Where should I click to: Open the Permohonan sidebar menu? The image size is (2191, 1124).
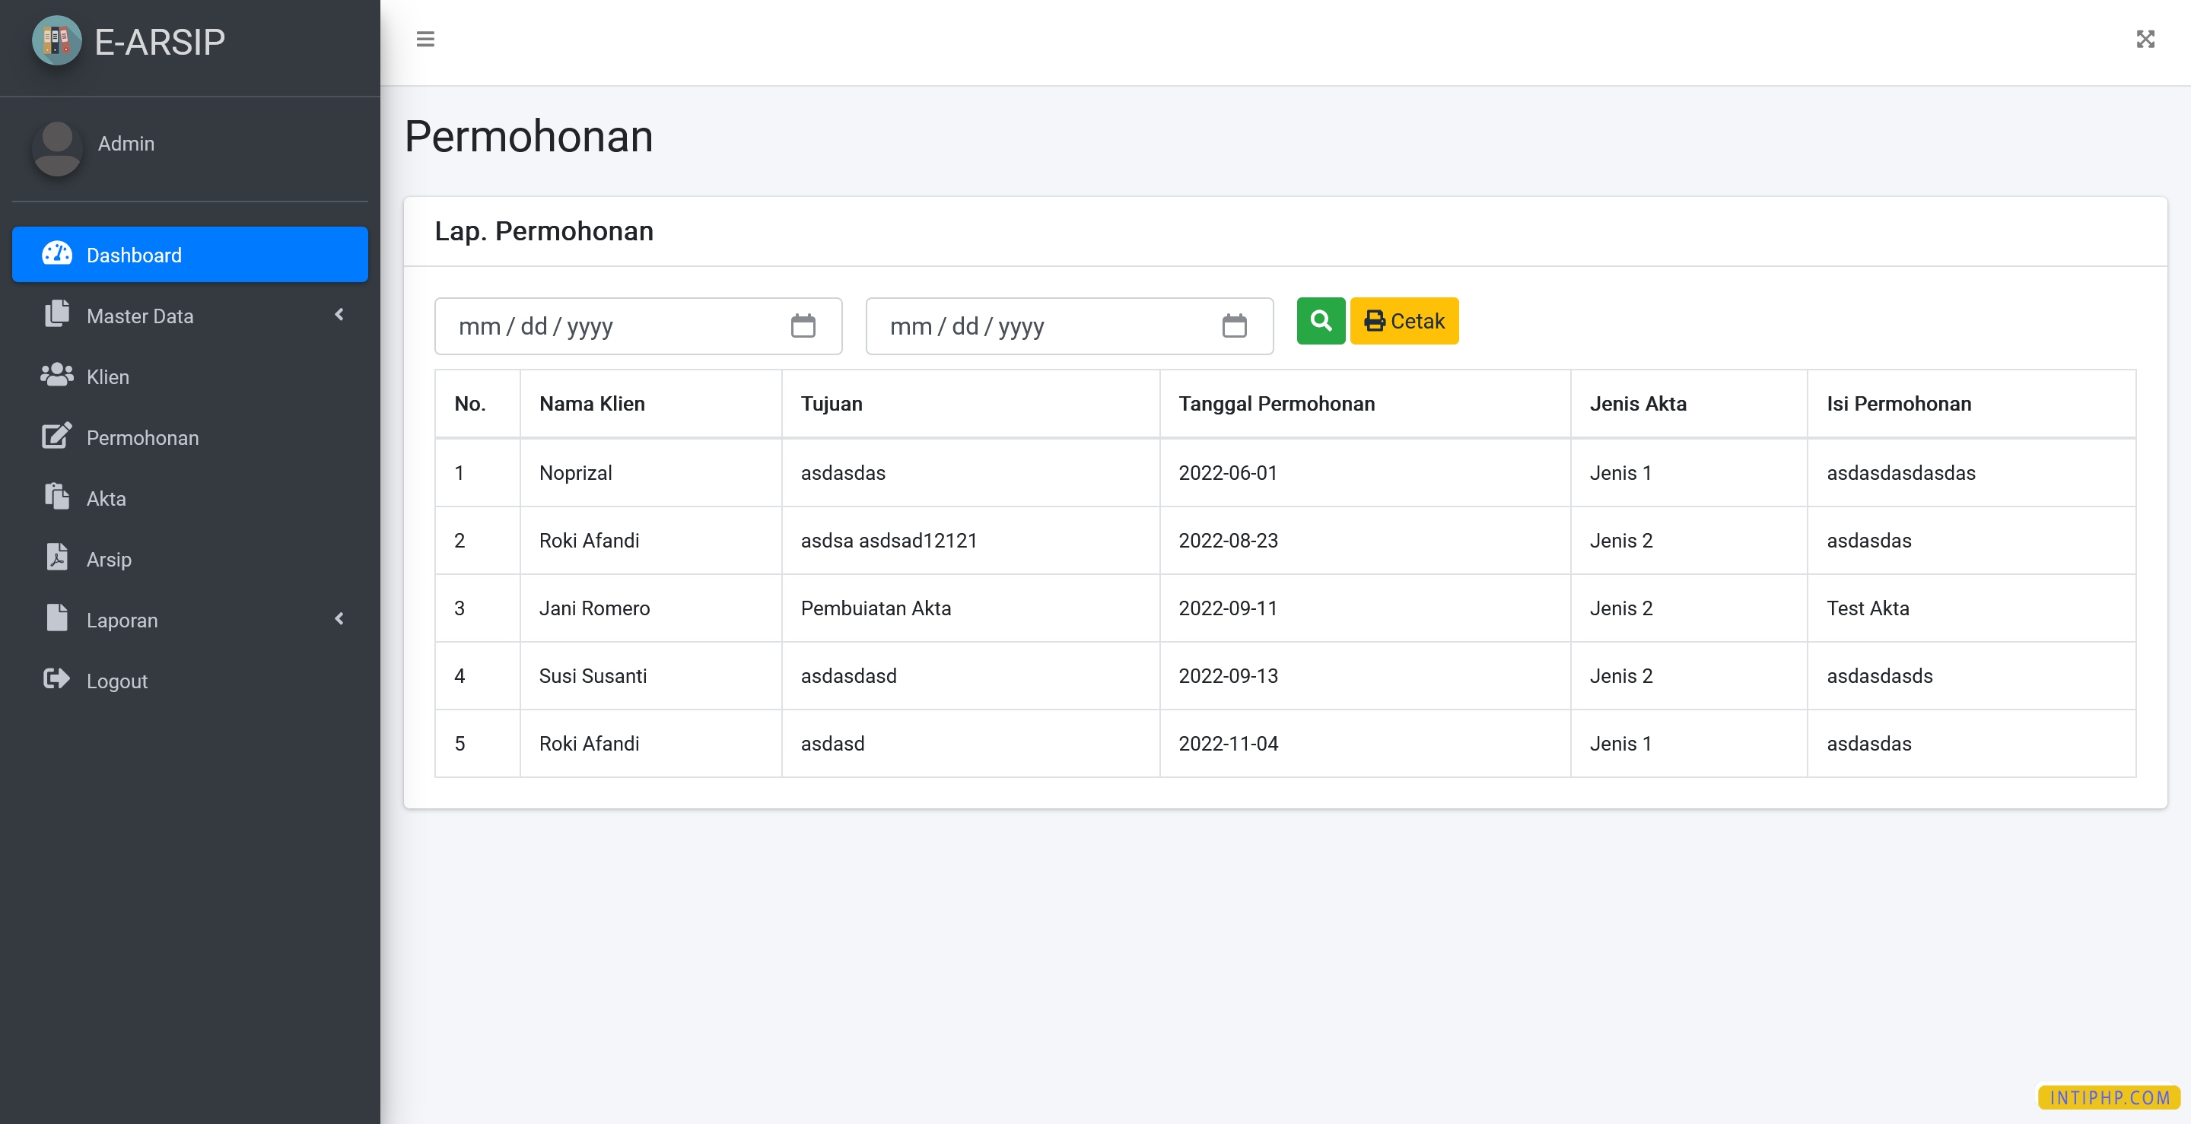click(142, 437)
